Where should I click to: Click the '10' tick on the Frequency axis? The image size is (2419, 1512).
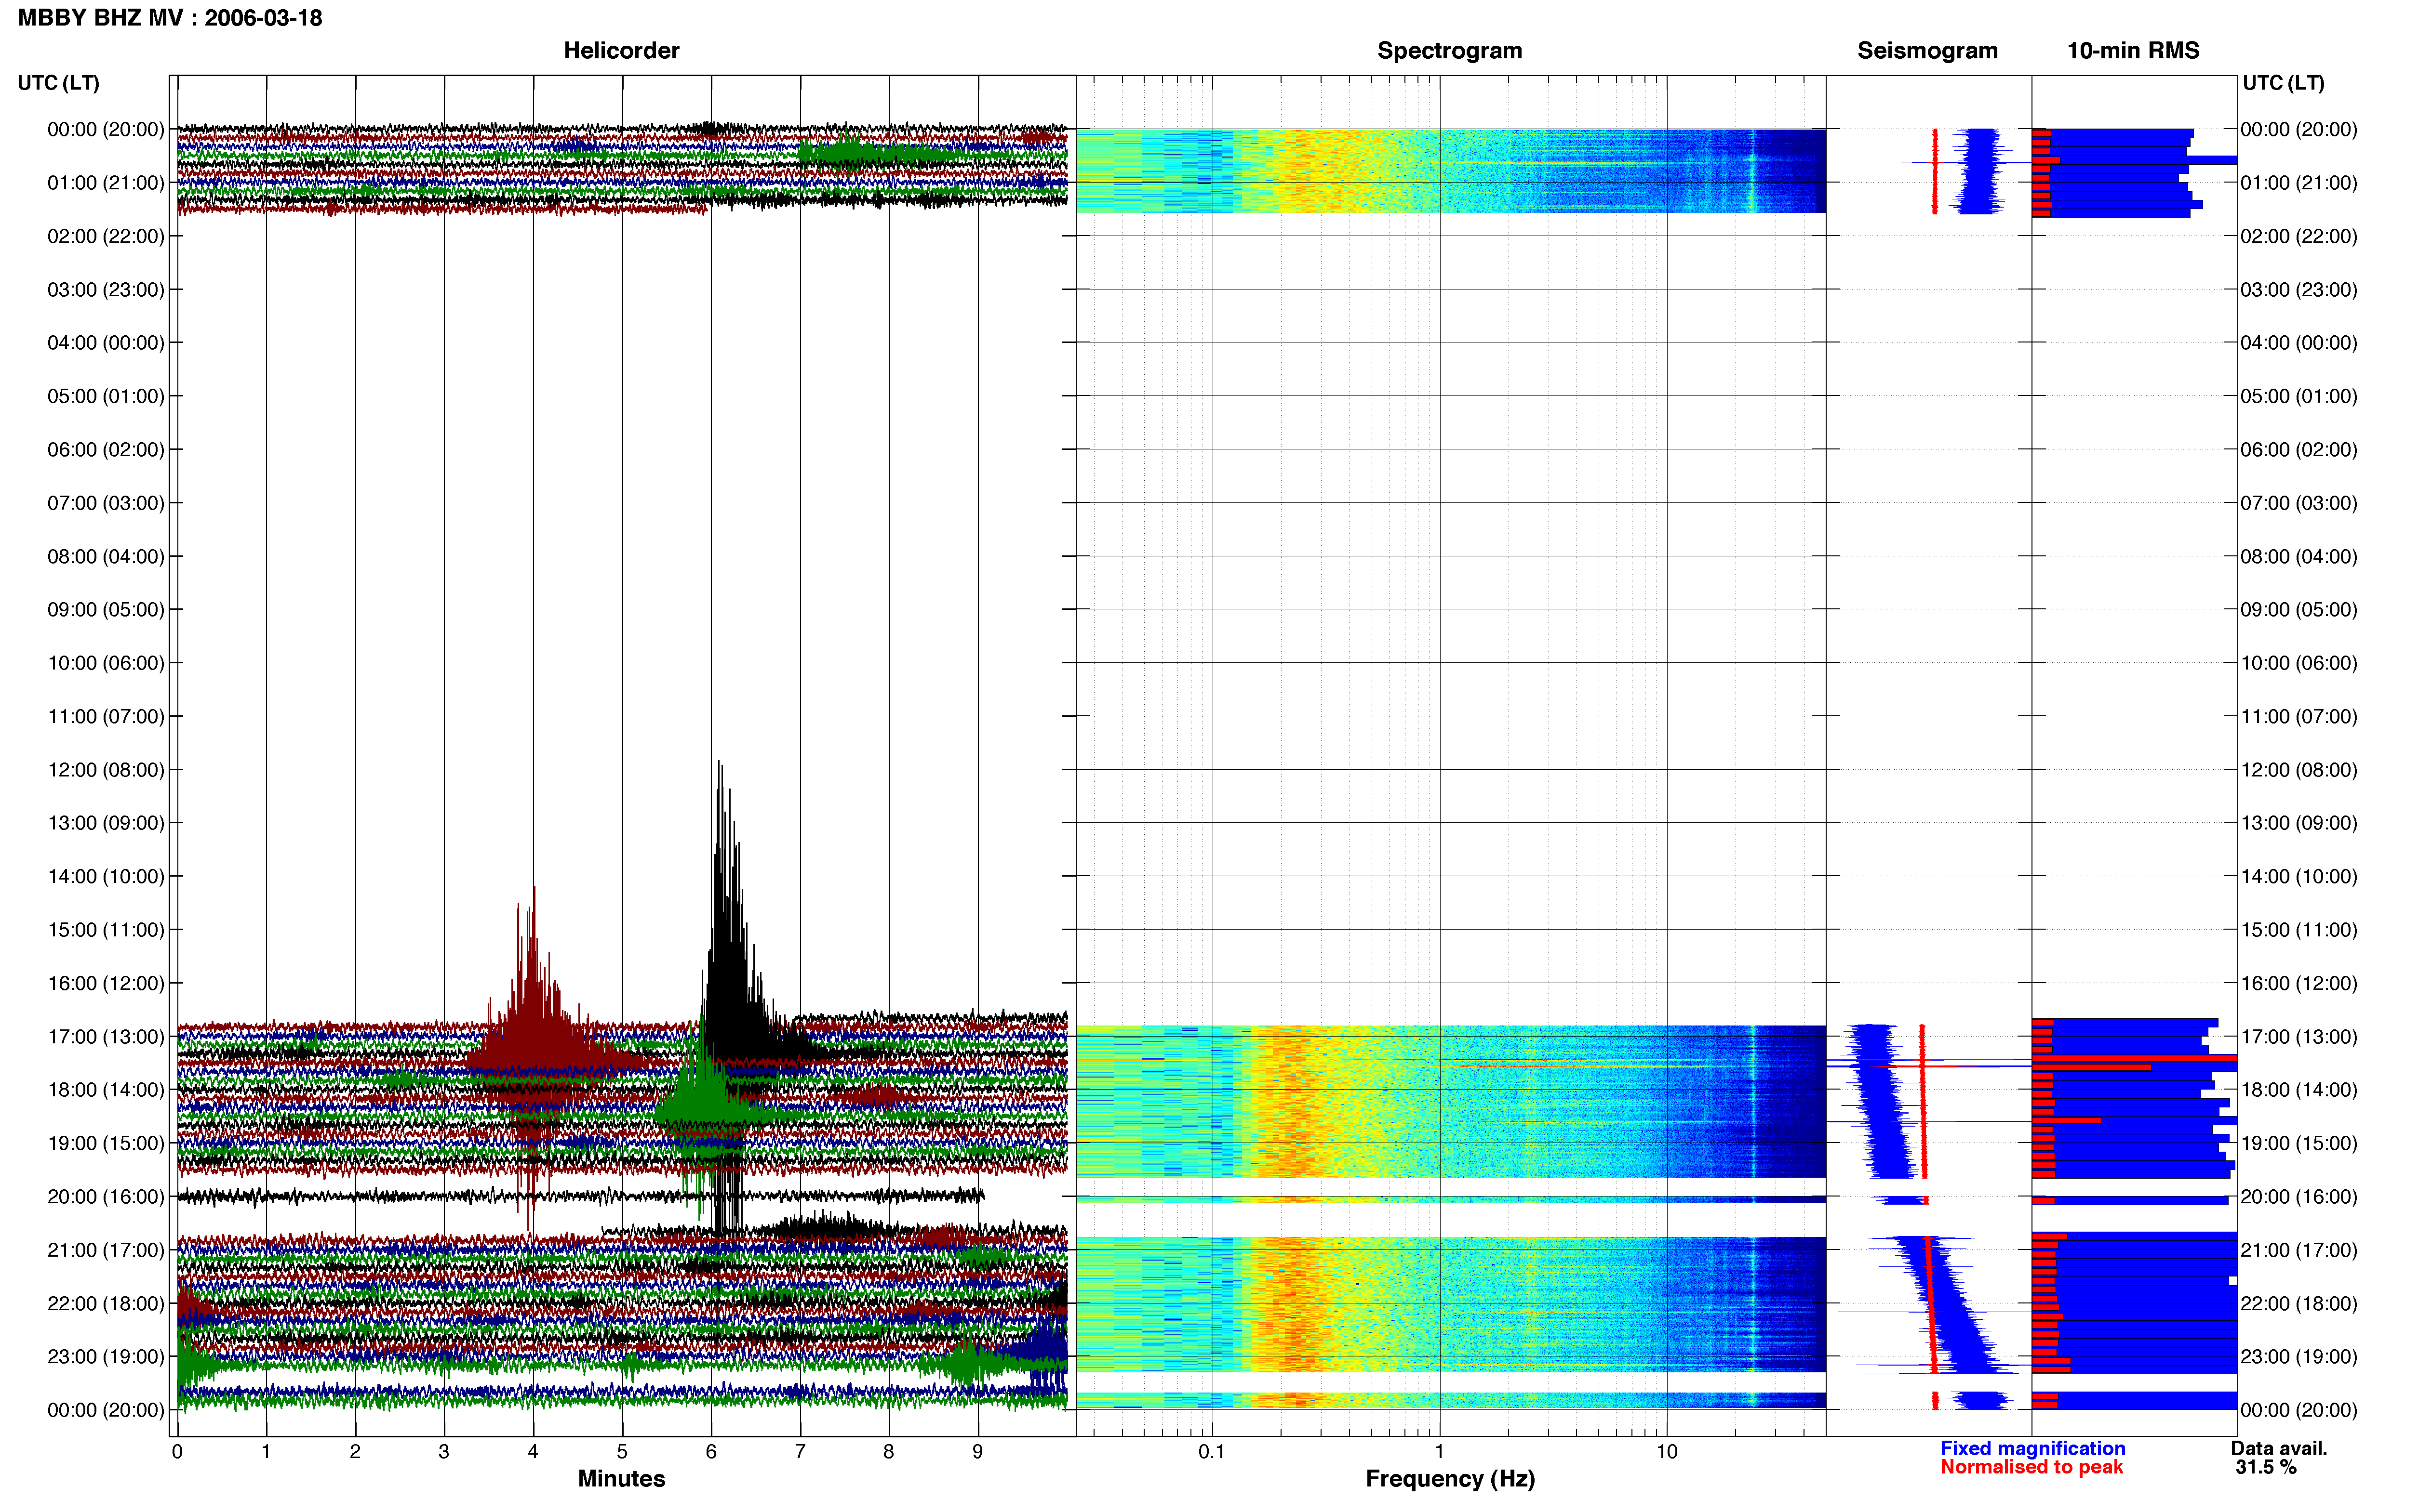point(1667,1452)
